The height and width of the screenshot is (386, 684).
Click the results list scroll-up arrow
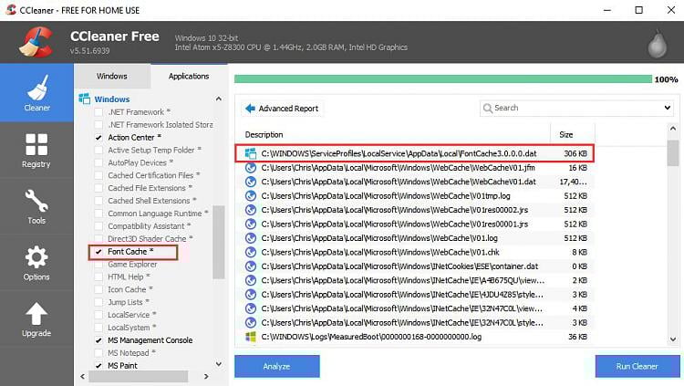tap(673, 129)
